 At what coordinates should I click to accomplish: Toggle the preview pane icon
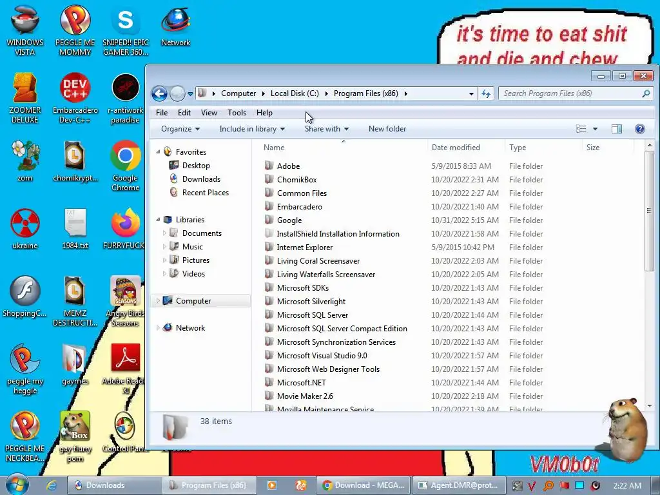pos(617,129)
